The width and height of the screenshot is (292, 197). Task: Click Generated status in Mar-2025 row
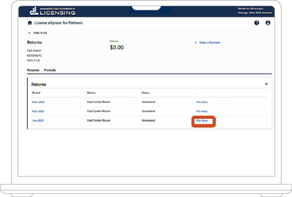click(148, 102)
